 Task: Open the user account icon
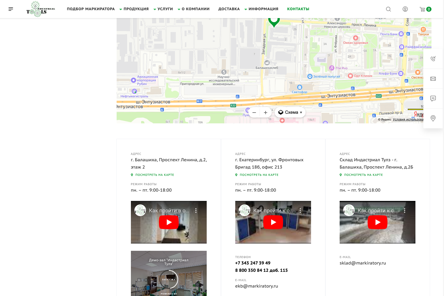[405, 9]
